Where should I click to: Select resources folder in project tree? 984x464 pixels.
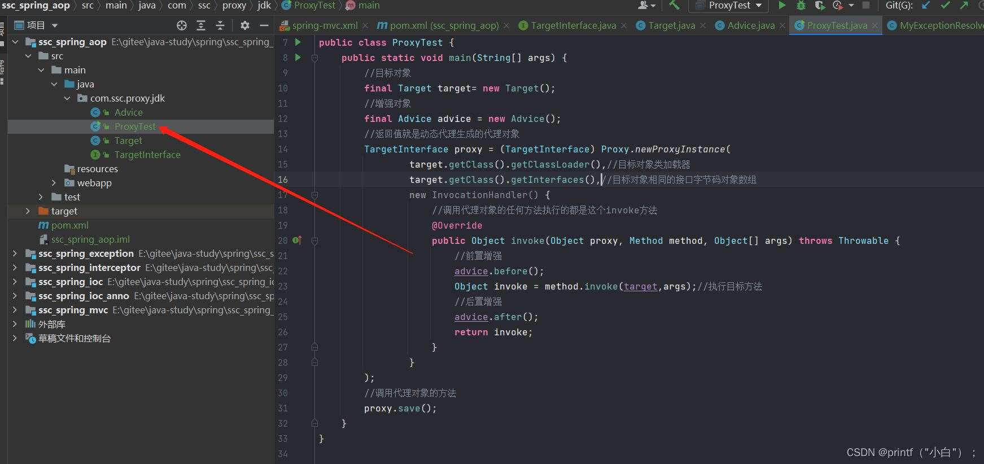[97, 169]
